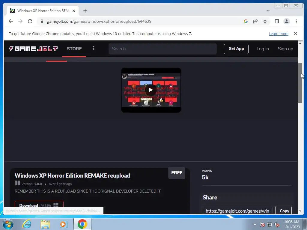Copy the game share URL
The width and height of the screenshot is (307, 230).
coord(283,211)
